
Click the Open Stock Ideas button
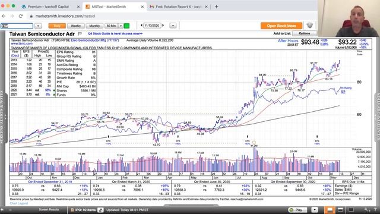[281, 26]
